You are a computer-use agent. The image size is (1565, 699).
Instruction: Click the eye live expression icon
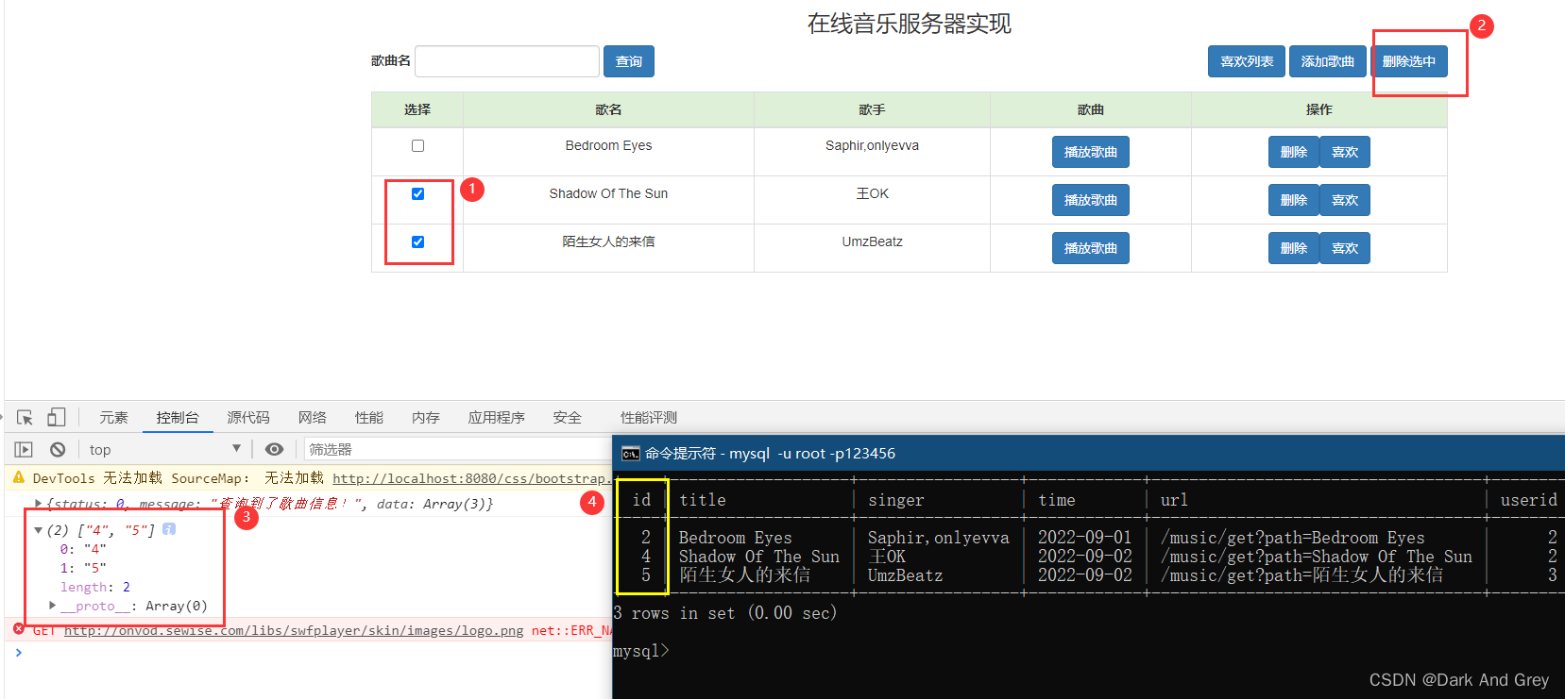point(274,450)
